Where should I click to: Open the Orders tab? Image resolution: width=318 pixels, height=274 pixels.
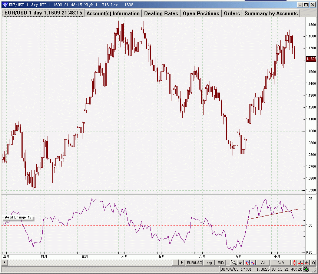point(232,13)
